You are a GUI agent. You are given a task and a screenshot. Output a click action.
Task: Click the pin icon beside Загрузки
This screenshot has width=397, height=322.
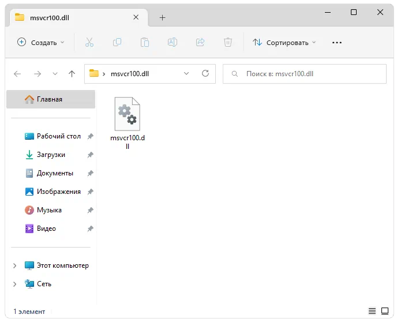click(91, 155)
